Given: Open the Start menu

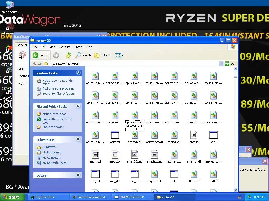Looking at the screenshot, I should [12, 197].
